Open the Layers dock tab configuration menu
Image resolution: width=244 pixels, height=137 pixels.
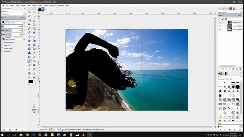(x=241, y=9)
